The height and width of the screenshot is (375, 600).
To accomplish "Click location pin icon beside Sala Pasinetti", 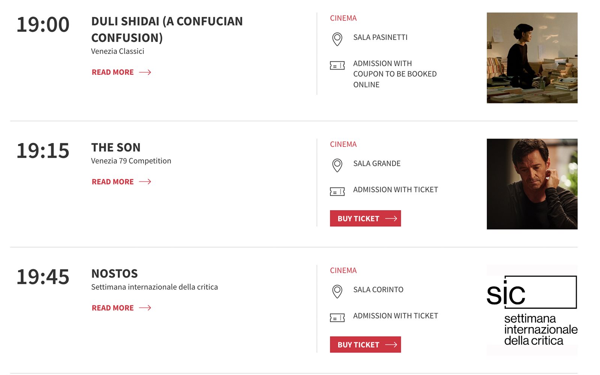I will pyautogui.click(x=337, y=39).
